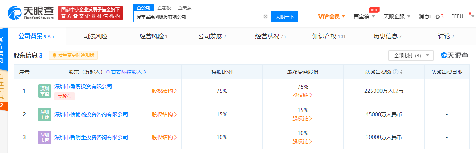Click the 持股比例 column header

tap(222, 72)
